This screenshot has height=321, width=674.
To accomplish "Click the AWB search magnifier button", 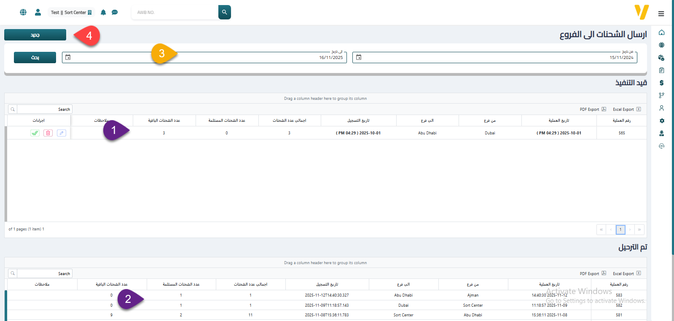I will coord(224,12).
